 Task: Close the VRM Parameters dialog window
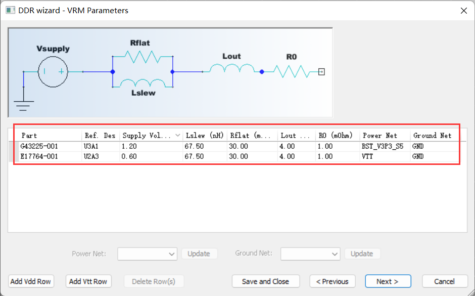[x=463, y=10]
